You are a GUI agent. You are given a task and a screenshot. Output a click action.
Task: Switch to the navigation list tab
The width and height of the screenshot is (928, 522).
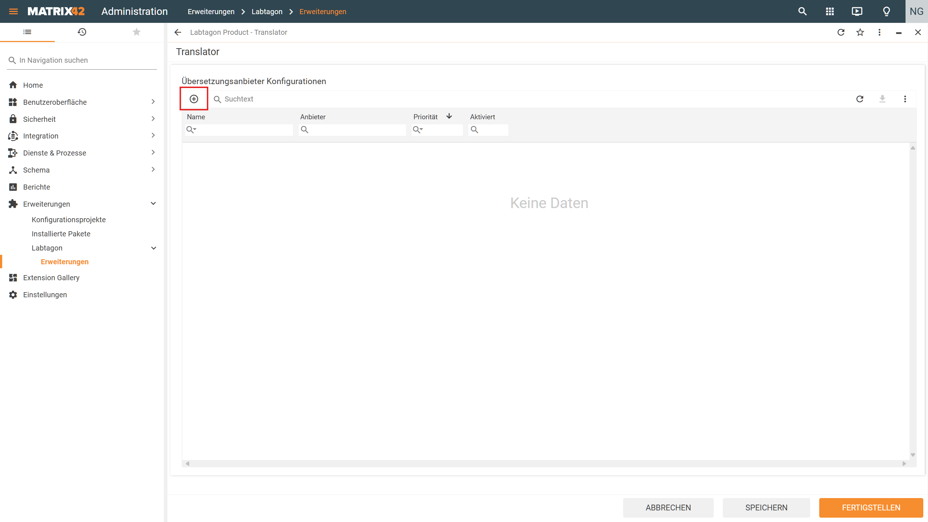pos(27,32)
